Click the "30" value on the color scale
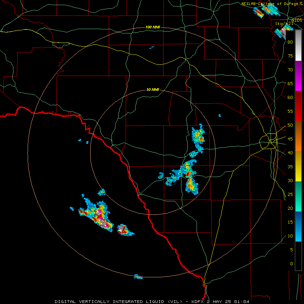Screen dimensions: 304x304 click(290, 181)
